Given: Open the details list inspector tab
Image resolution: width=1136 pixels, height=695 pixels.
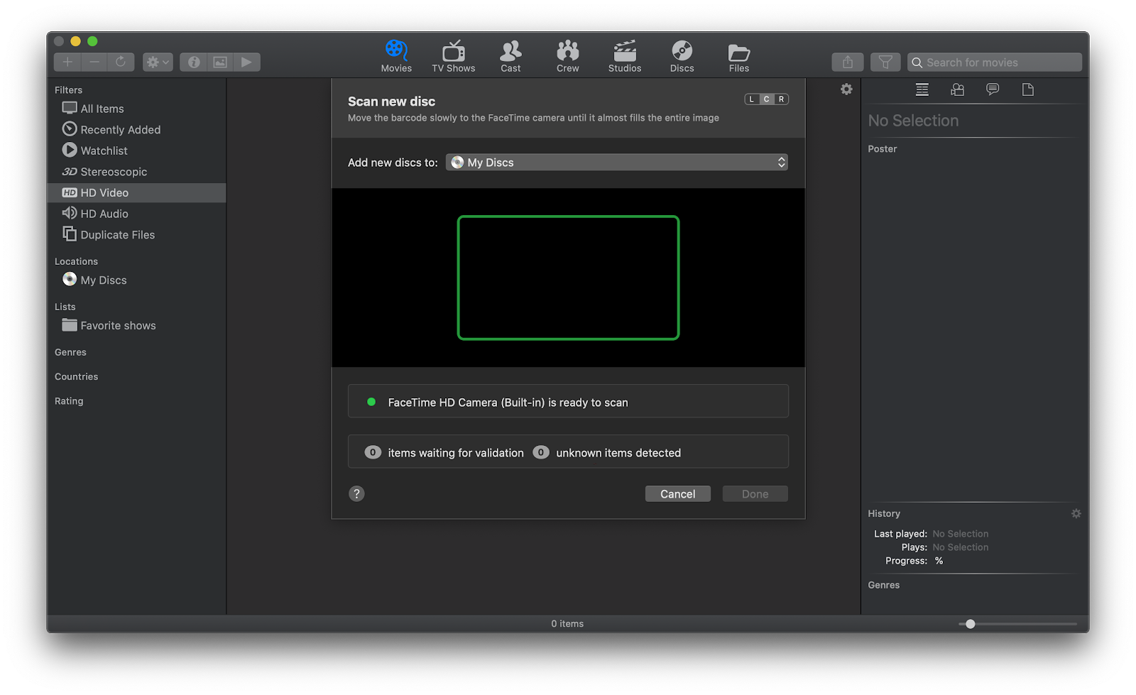Looking at the screenshot, I should 922,89.
